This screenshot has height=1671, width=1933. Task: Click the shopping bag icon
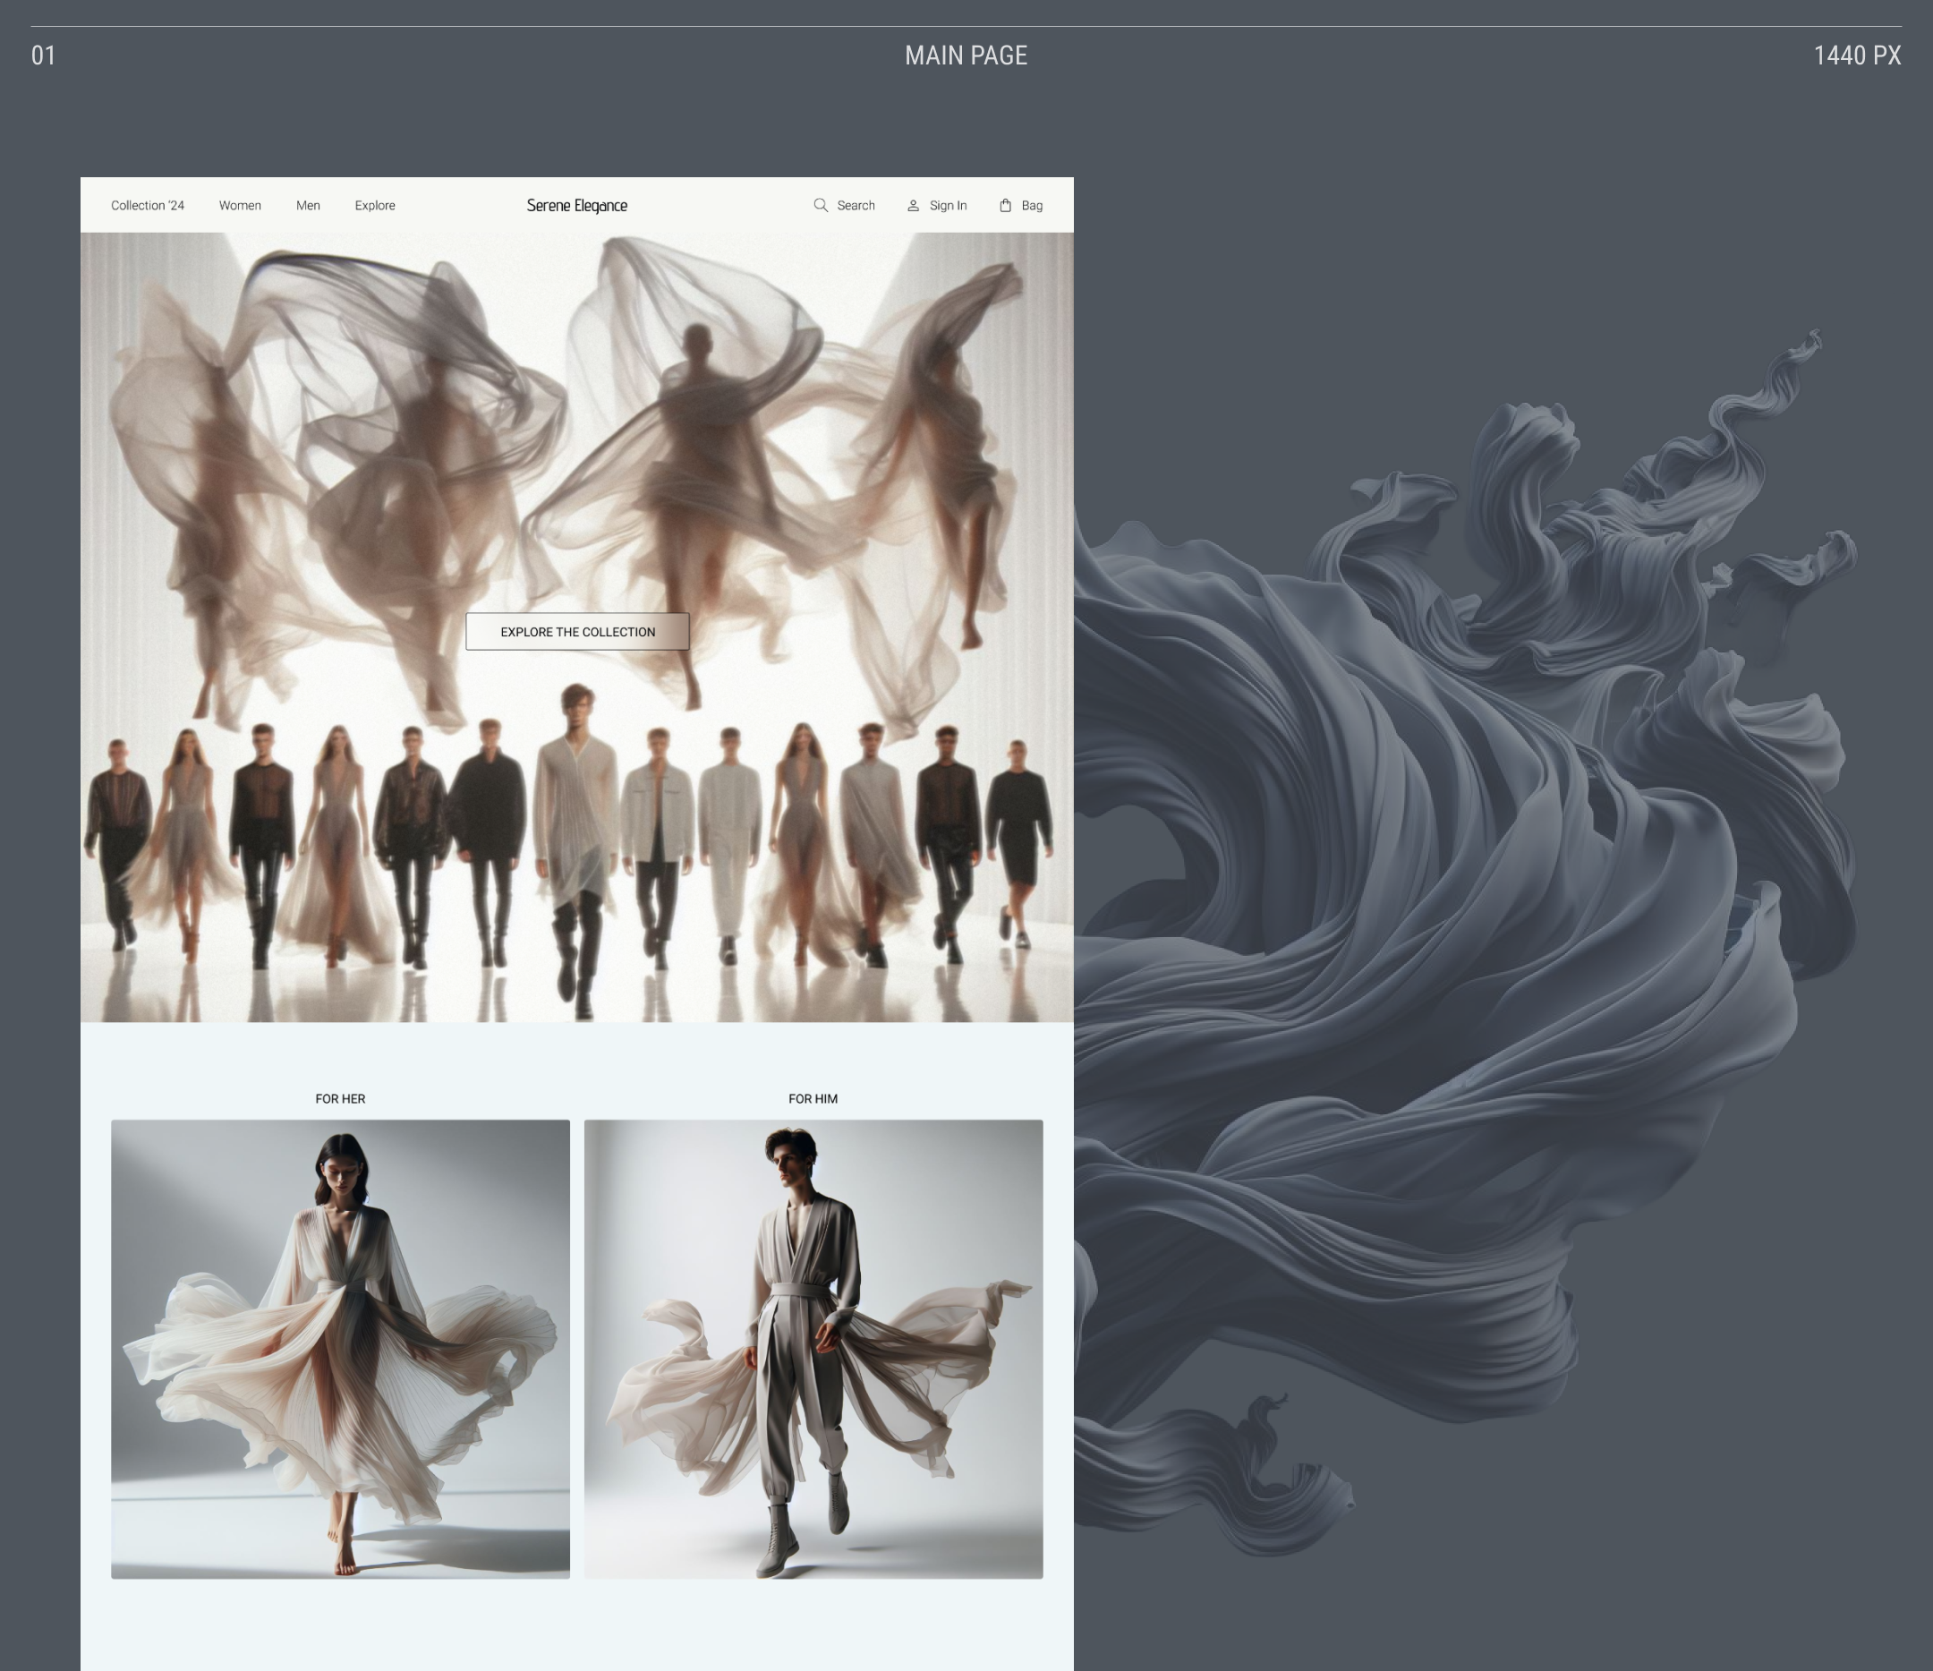[1005, 205]
